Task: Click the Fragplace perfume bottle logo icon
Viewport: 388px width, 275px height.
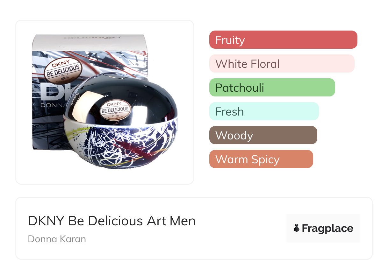Action: (297, 228)
